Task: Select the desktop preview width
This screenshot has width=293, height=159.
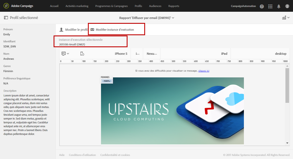Action: tap(281, 54)
